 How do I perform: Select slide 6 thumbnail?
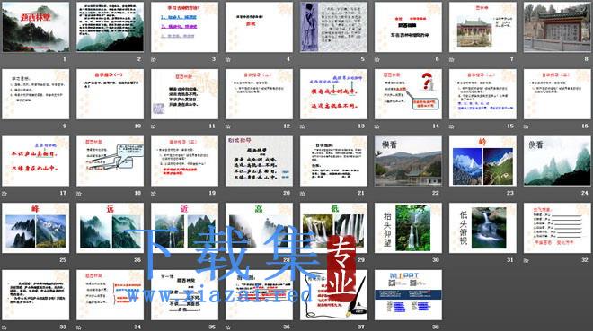[x=408, y=27]
